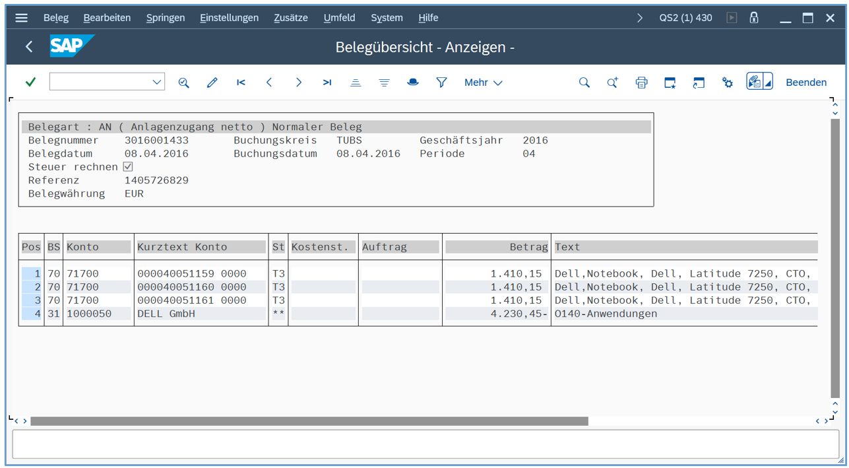This screenshot has width=849, height=468.
Task: Jump to first page icon
Action: click(x=241, y=83)
